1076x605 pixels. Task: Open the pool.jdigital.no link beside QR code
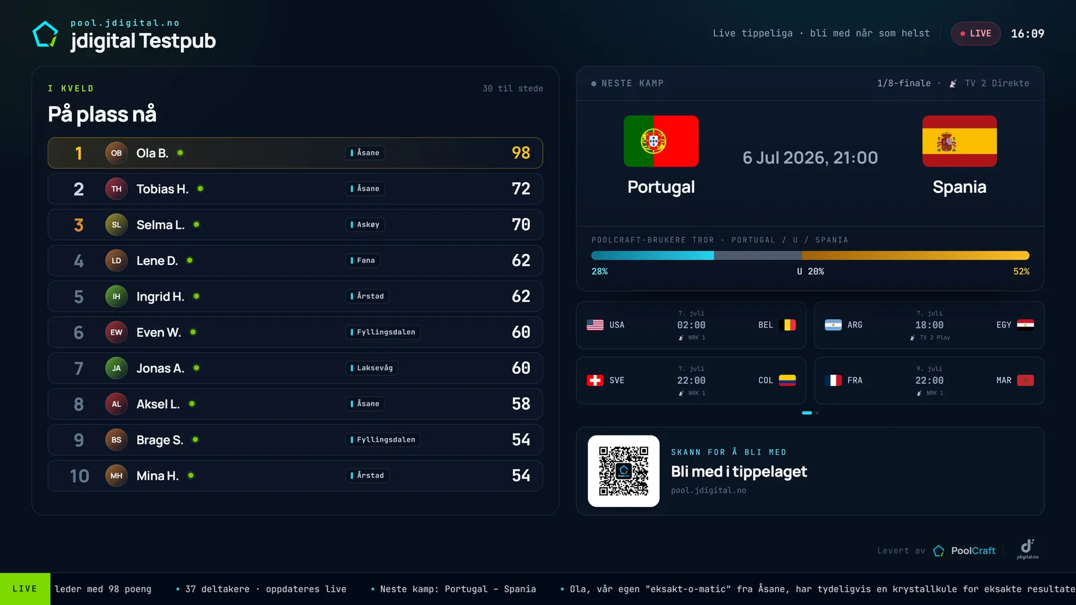[x=708, y=491]
